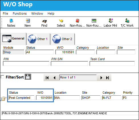
Task: Go to first row in navigator
Action: coord(47,78)
